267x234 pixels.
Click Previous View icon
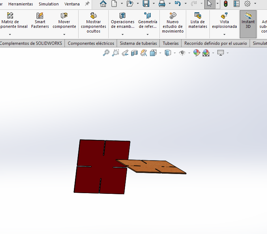(x=125, y=53)
